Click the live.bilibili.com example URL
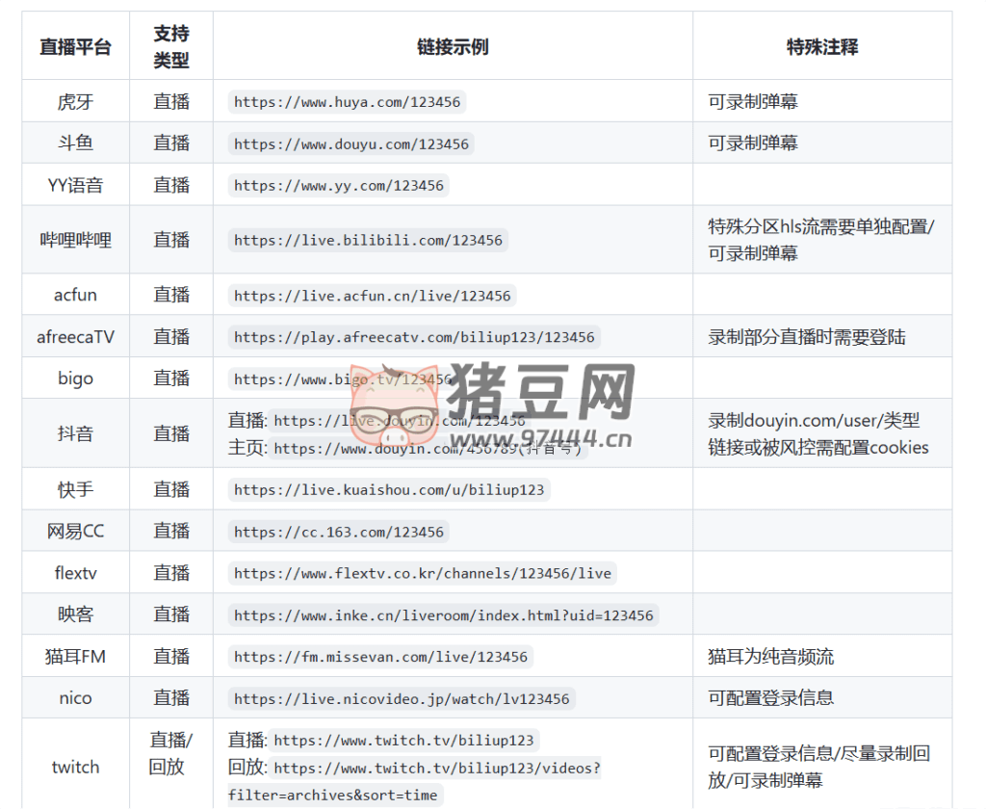The width and height of the screenshot is (986, 809). tap(368, 240)
